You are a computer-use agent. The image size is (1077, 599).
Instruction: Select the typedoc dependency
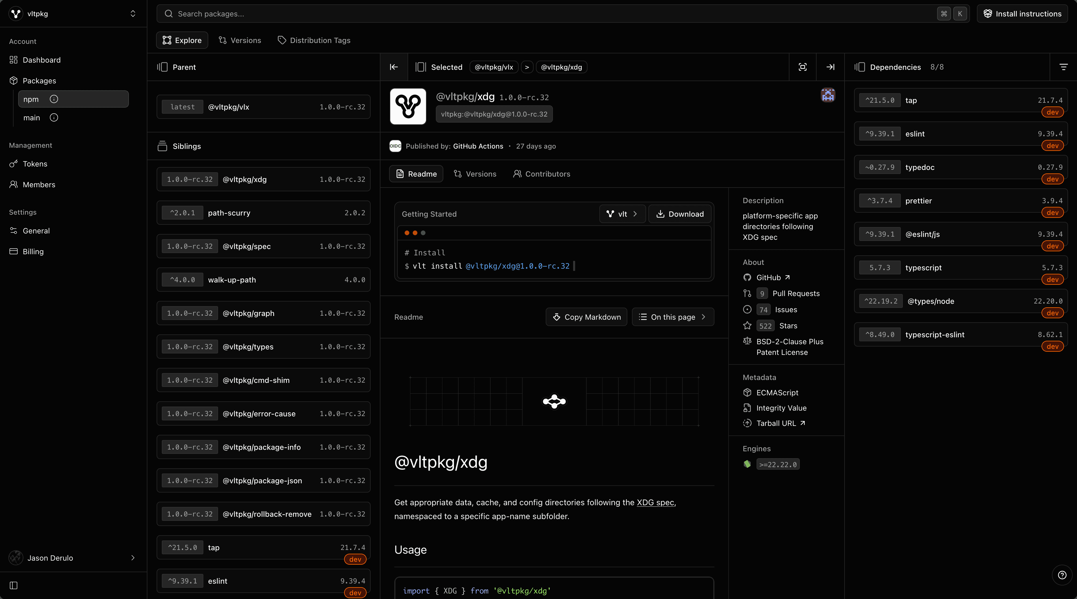click(961, 167)
